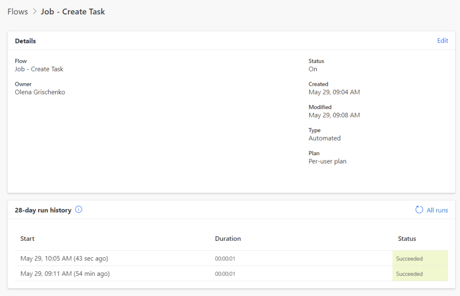Click the Status column header in run history
Screen dimensions: 460x296
(407, 239)
